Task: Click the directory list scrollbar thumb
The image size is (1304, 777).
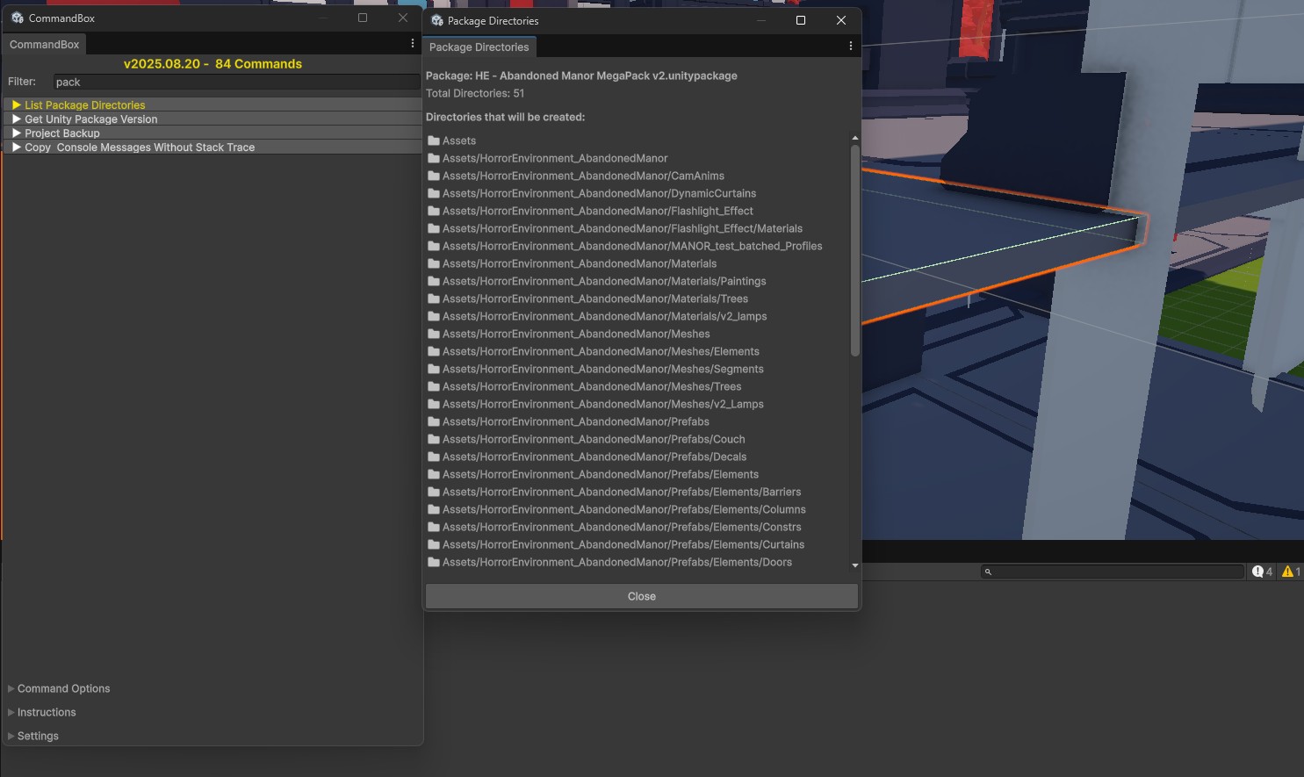Action: 855,250
